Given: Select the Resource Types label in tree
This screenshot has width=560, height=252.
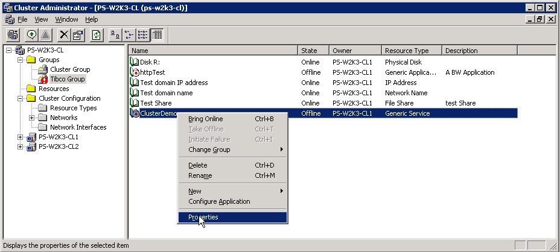Looking at the screenshot, I should pos(73,108).
